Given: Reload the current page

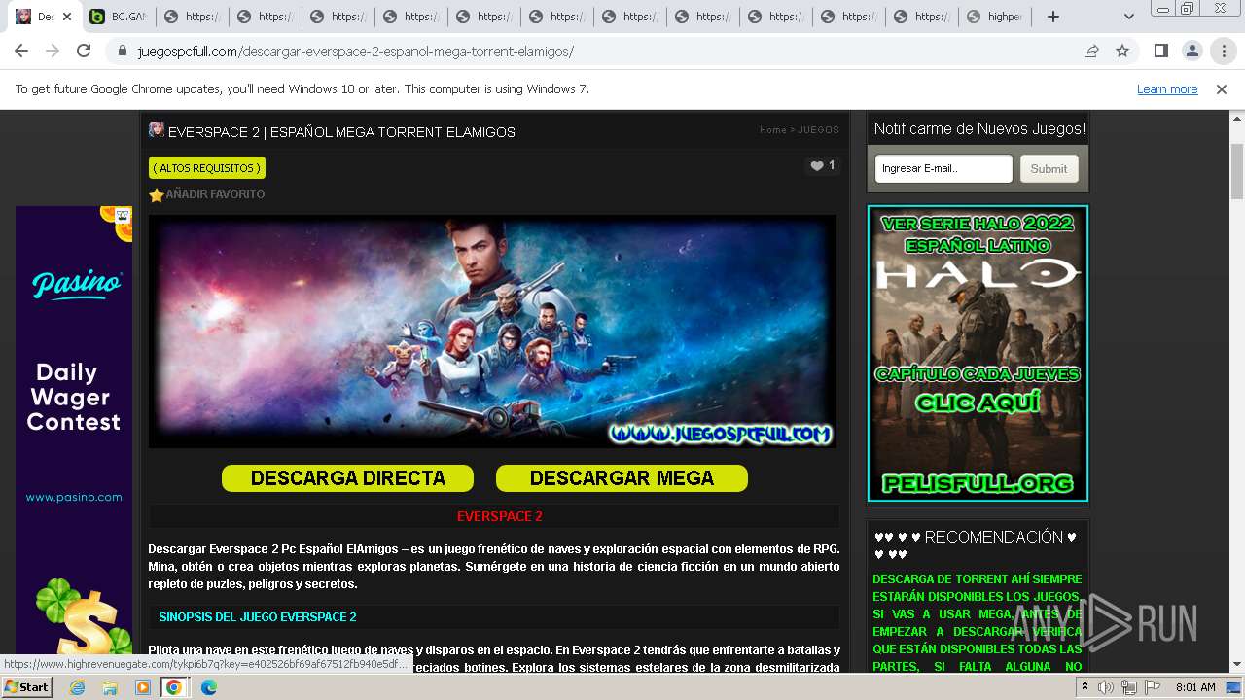Looking at the screenshot, I should pos(84,51).
